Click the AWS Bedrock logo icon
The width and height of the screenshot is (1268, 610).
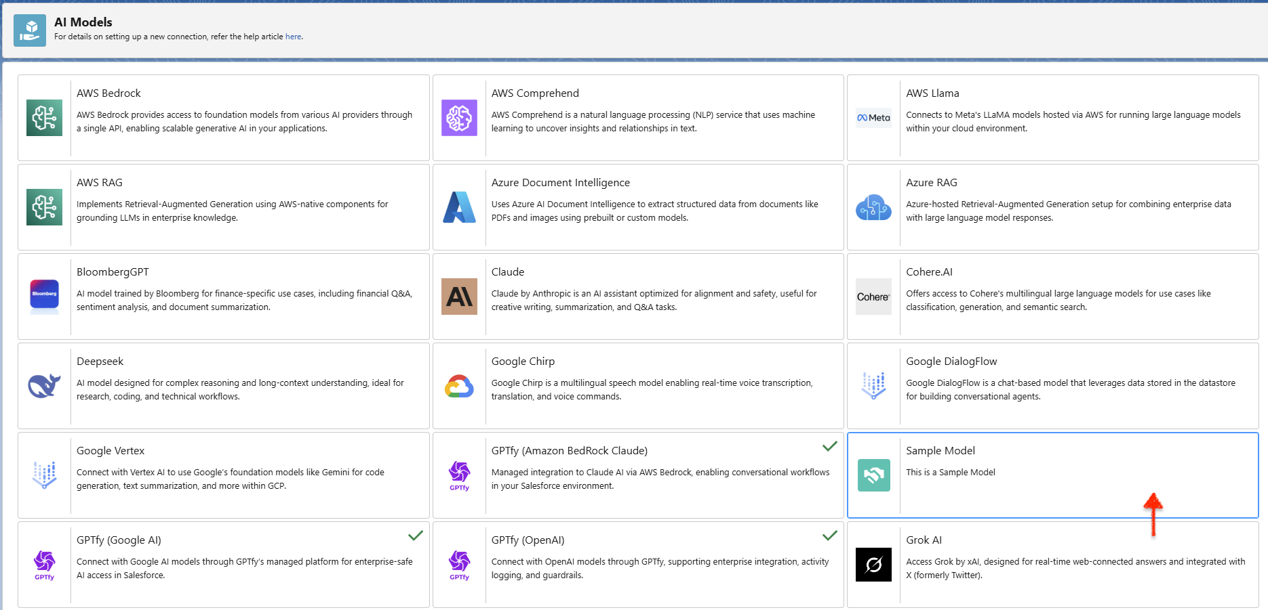(x=44, y=118)
